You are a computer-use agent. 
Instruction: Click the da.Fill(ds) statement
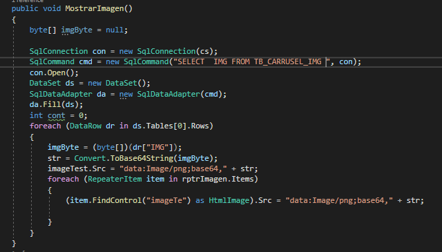coord(56,104)
